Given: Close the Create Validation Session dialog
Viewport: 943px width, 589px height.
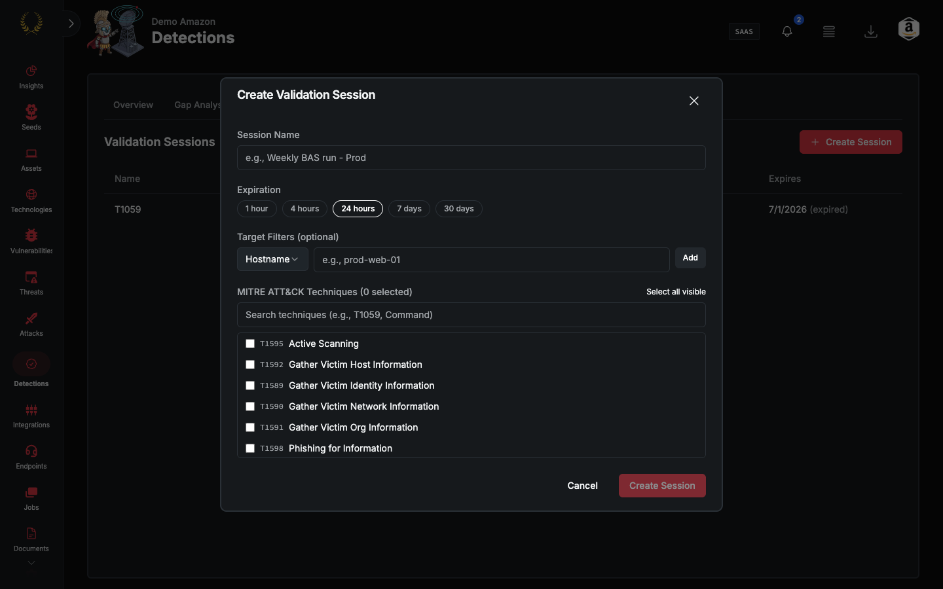Looking at the screenshot, I should click(694, 101).
